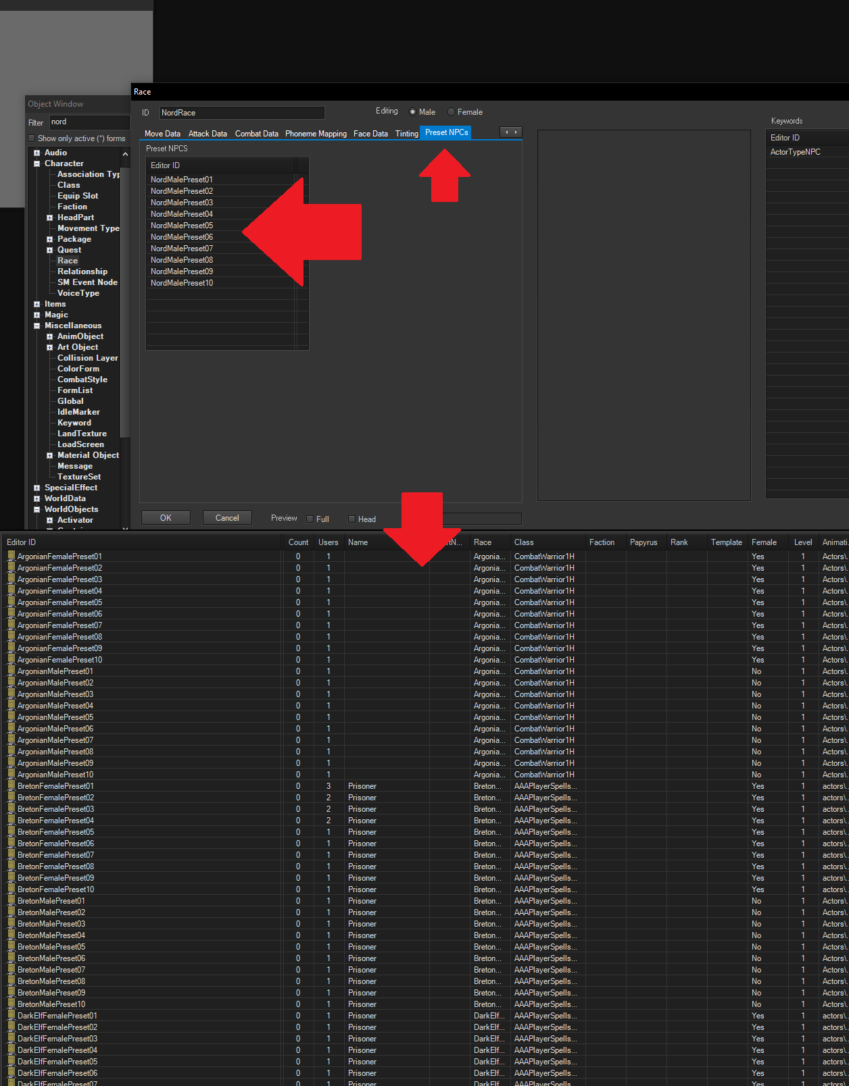
Task: Expand the Package tree node
Action: 49,240
